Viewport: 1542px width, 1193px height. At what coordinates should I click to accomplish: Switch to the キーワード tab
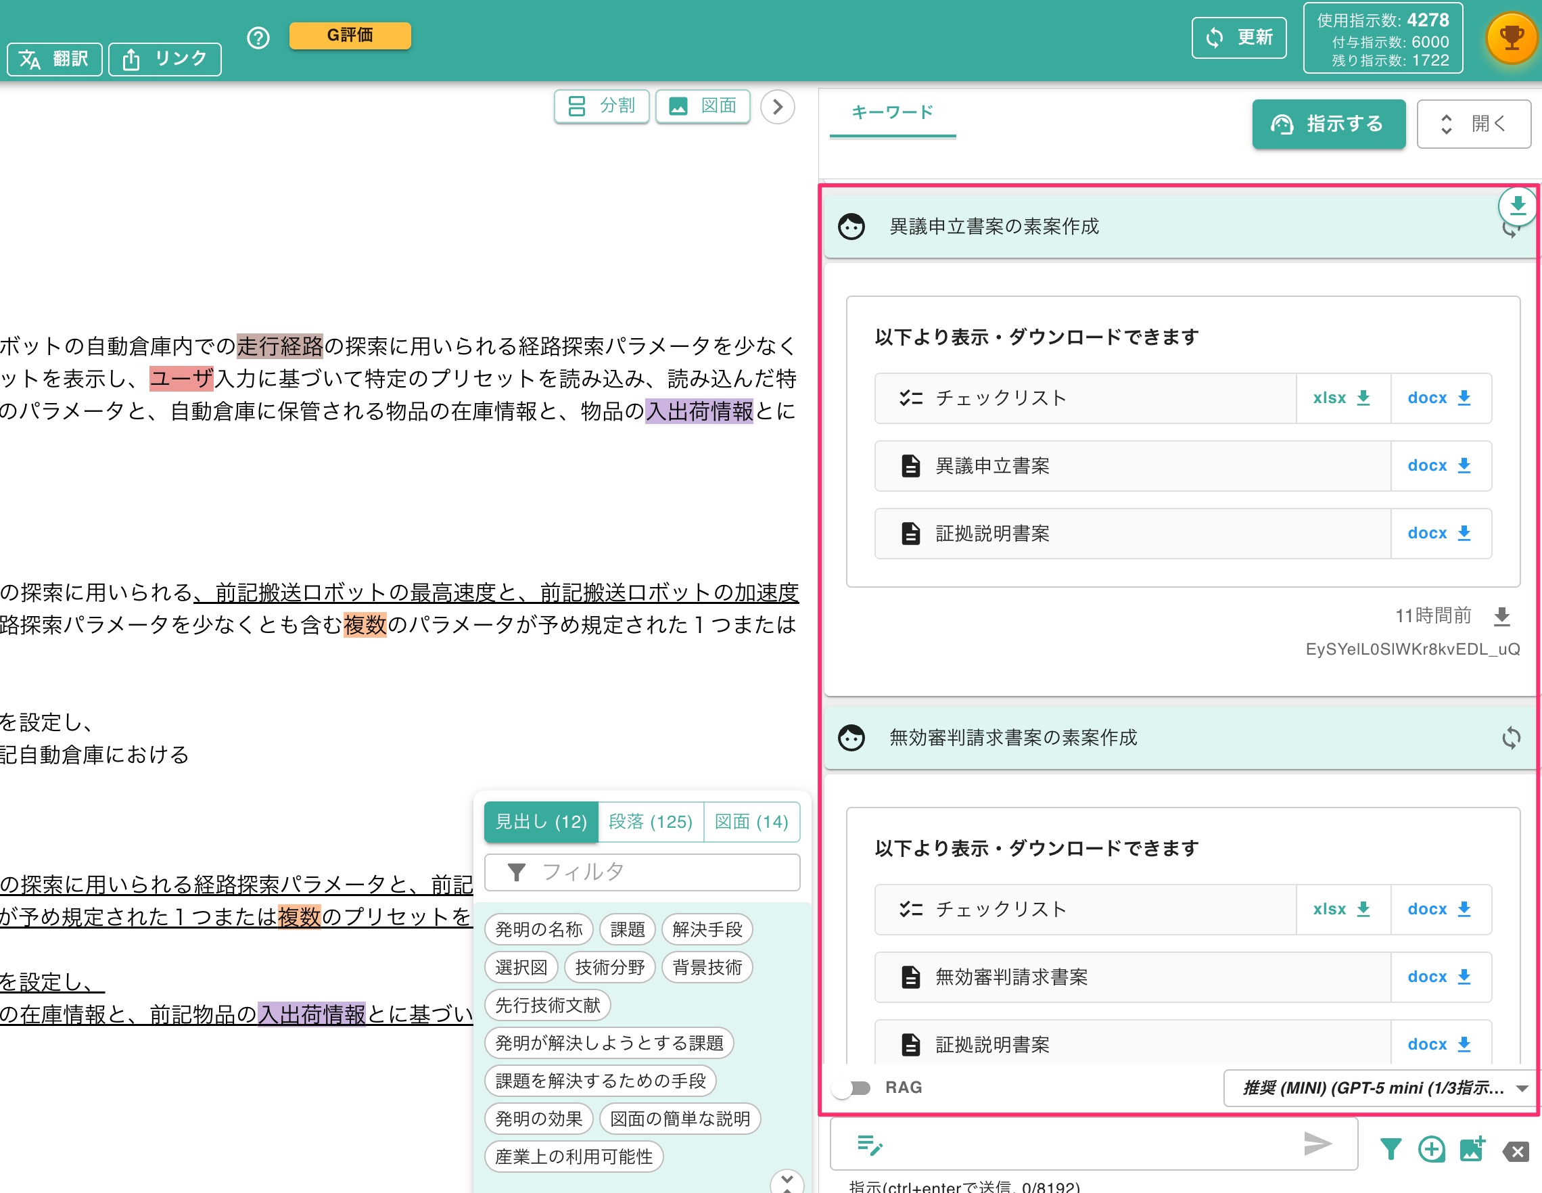tap(893, 112)
